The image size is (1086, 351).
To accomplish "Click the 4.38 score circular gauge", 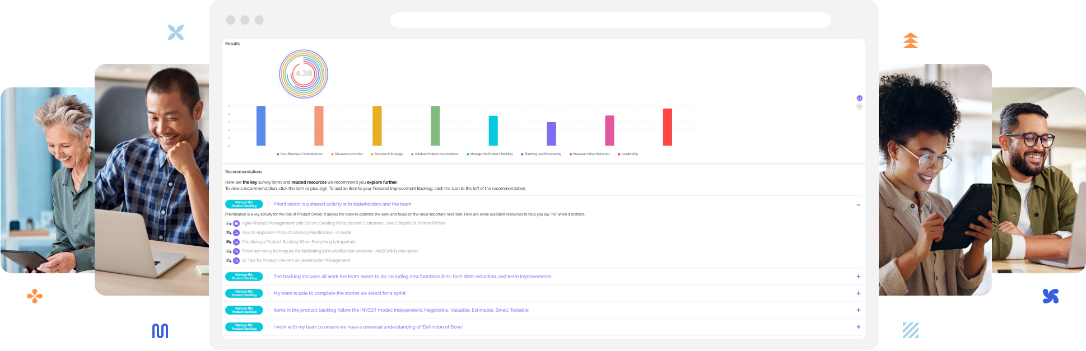I will tap(304, 74).
